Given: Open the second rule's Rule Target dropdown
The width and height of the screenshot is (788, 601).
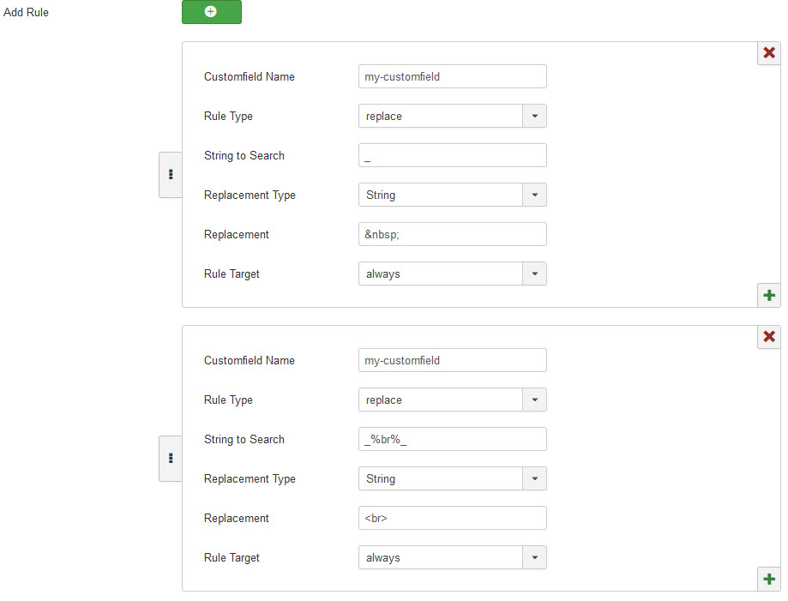Looking at the screenshot, I should 452,558.
